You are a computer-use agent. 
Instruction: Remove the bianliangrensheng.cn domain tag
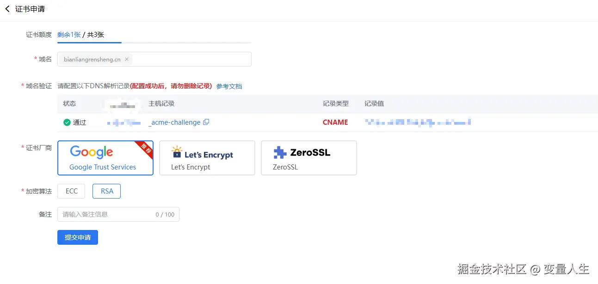(x=127, y=59)
